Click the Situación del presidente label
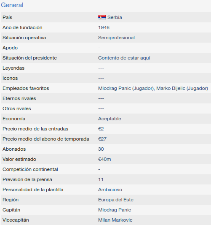Screen dimensions: 211x225 [29, 58]
